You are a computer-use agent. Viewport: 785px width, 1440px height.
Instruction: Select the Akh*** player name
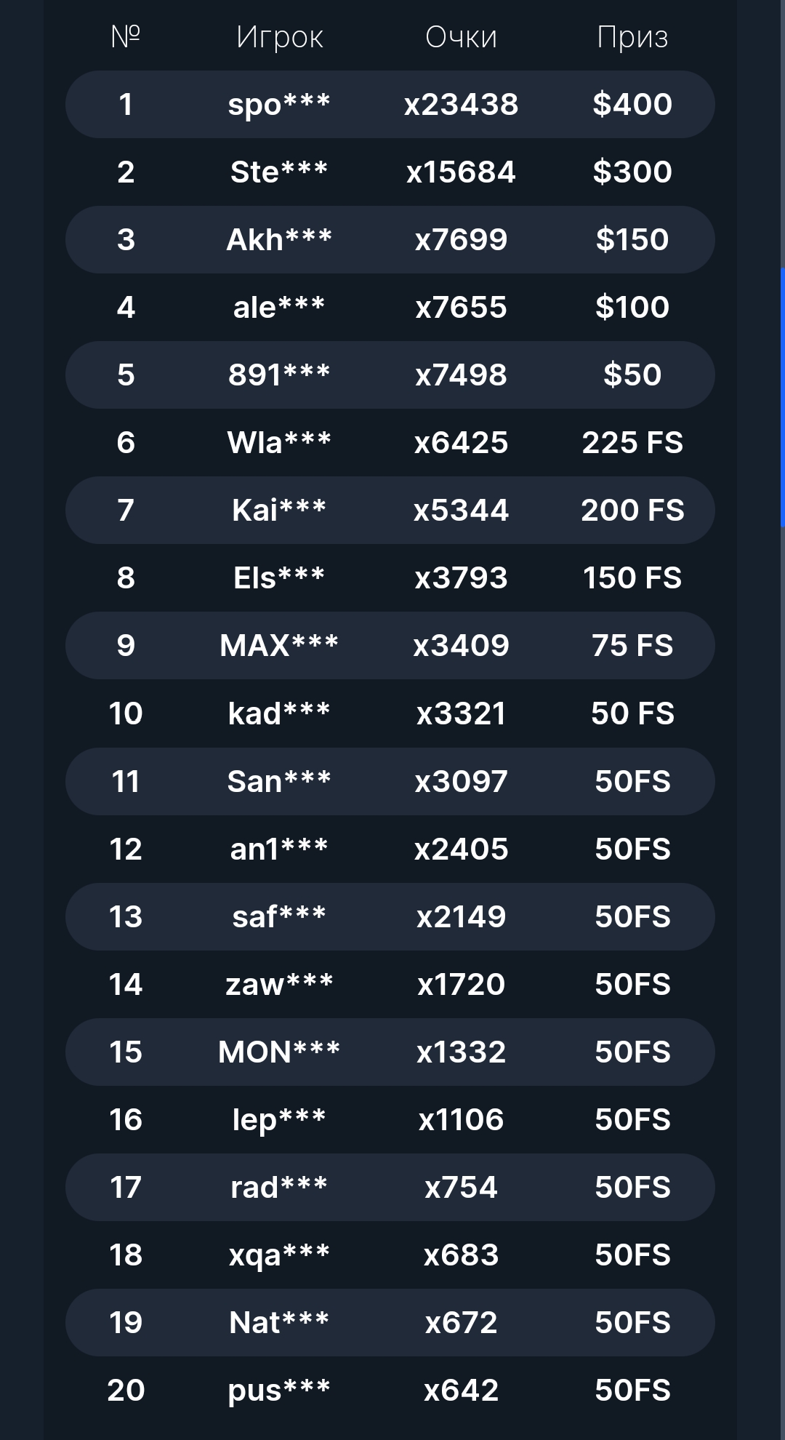[279, 240]
